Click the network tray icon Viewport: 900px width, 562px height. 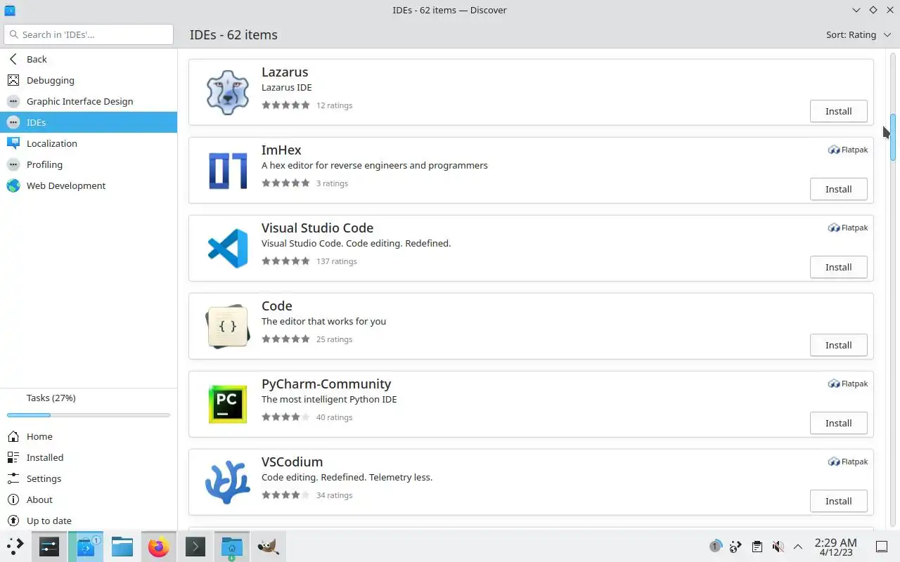tap(735, 547)
